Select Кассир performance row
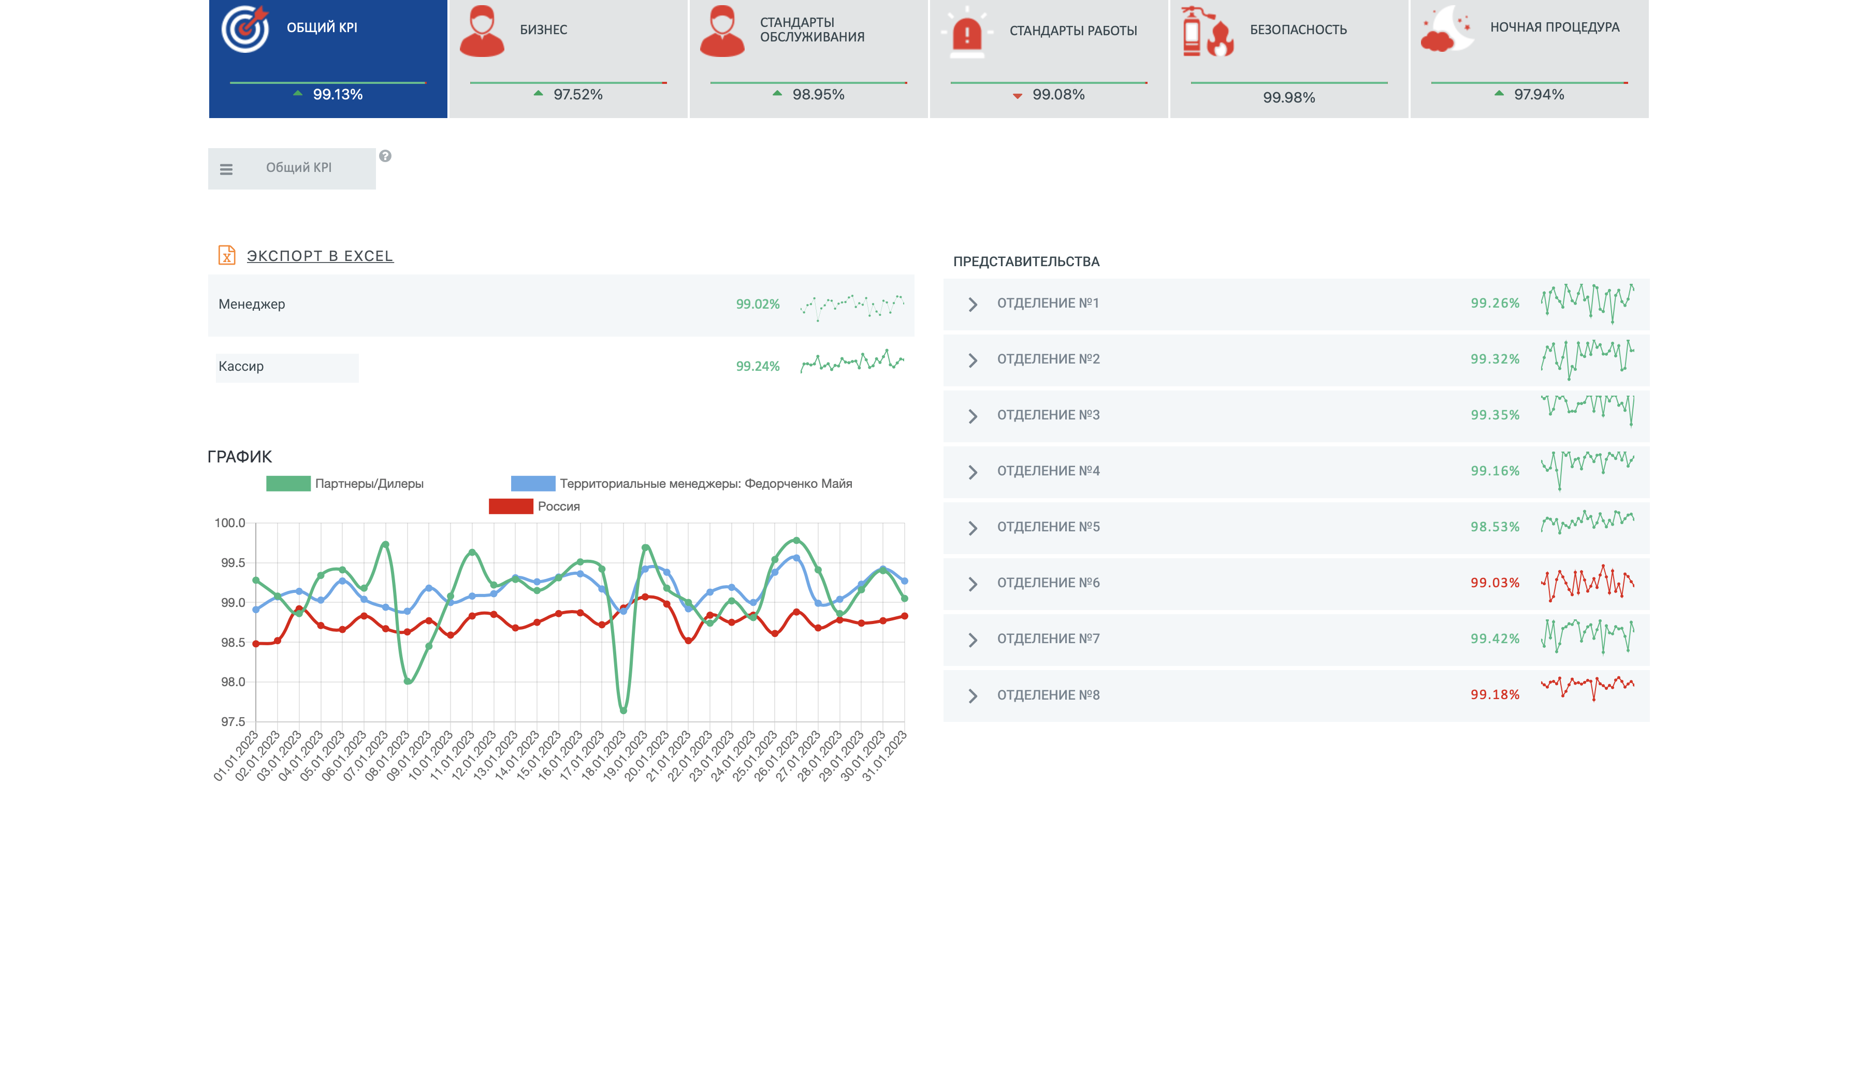The width and height of the screenshot is (1857, 1073). pyautogui.click(x=561, y=367)
